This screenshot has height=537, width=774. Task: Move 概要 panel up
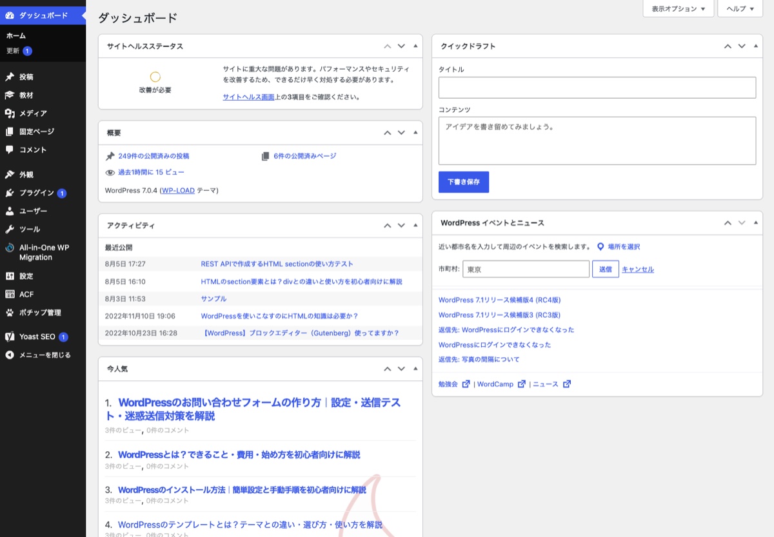388,133
